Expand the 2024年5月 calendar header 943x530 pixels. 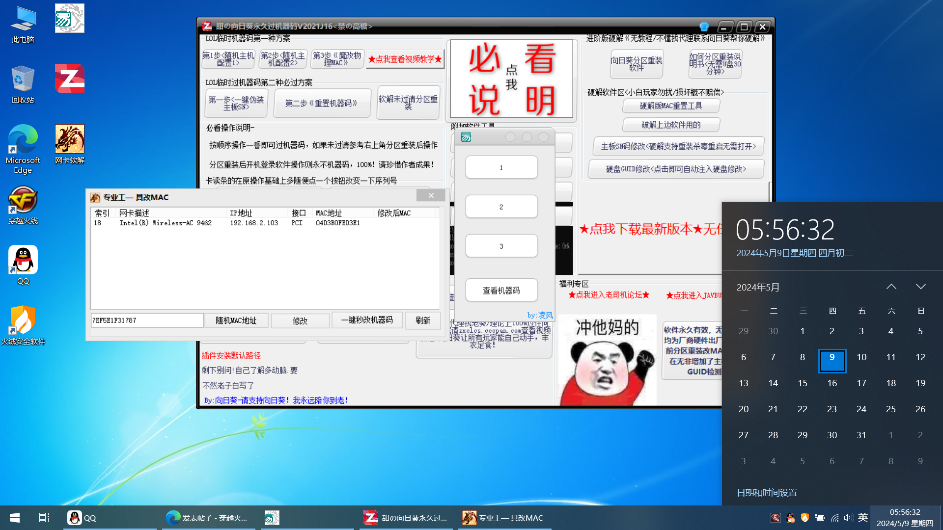coord(758,287)
